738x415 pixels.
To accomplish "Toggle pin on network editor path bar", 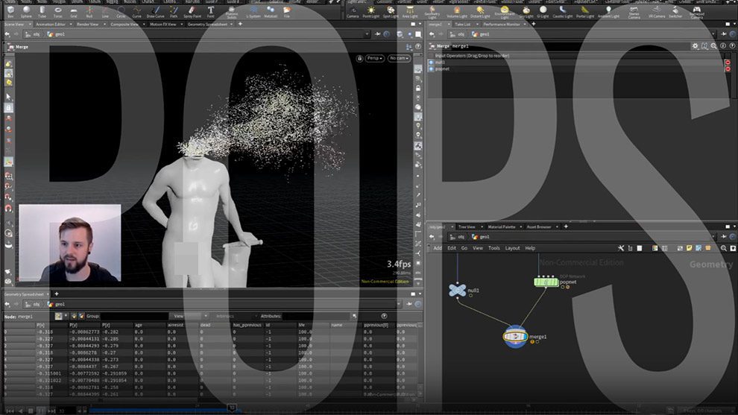I will (725, 237).
